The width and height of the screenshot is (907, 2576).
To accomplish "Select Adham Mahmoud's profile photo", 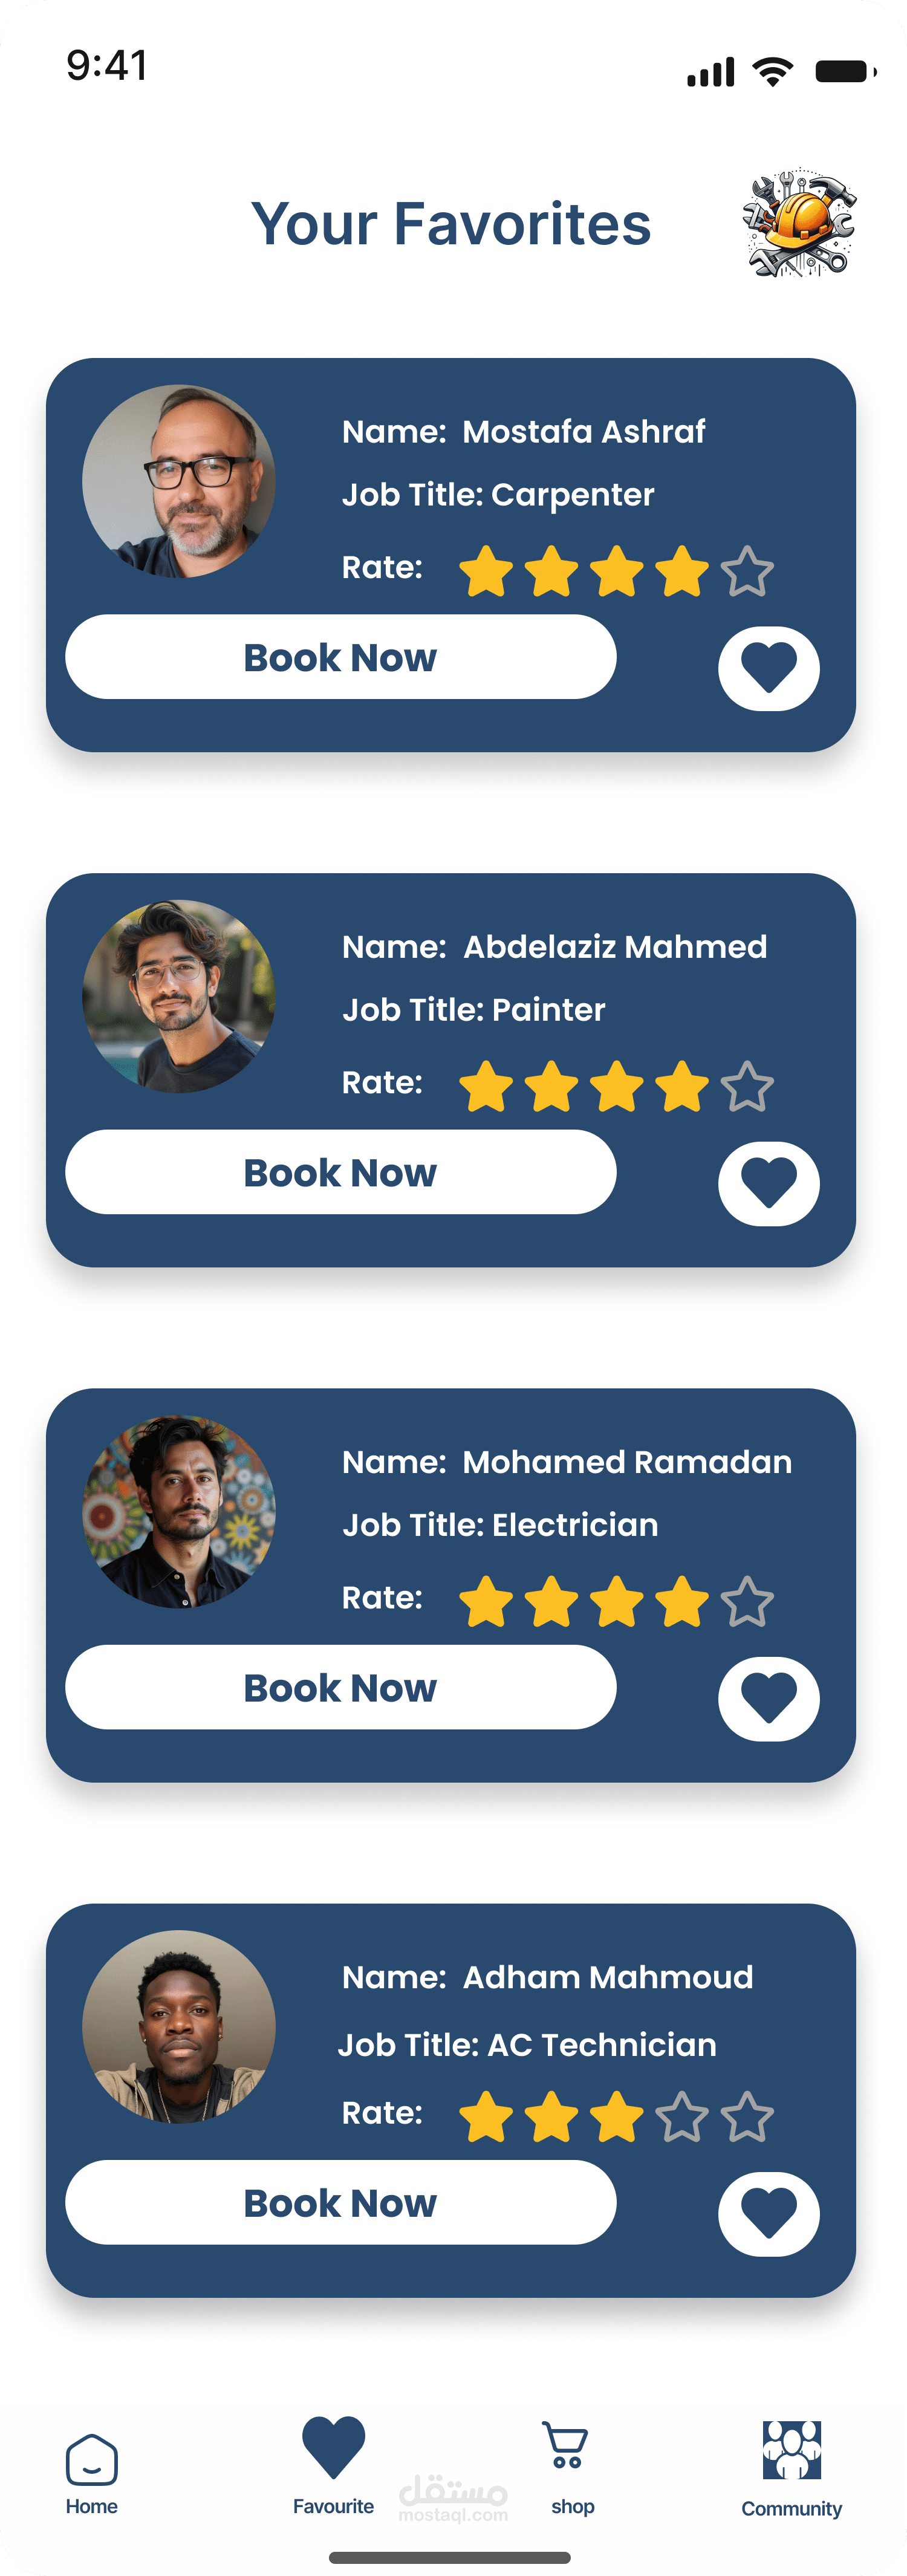I will (179, 2026).
